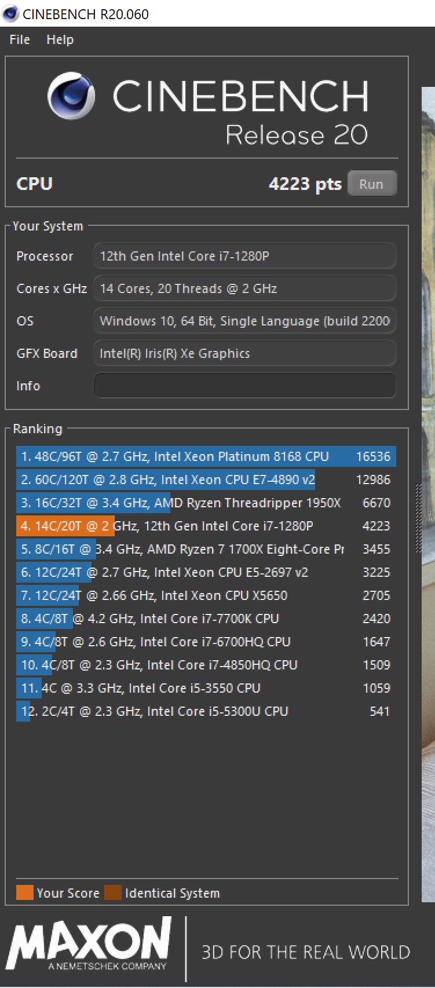The width and height of the screenshot is (435, 988).
Task: Click the Ranking section label
Action: [38, 429]
